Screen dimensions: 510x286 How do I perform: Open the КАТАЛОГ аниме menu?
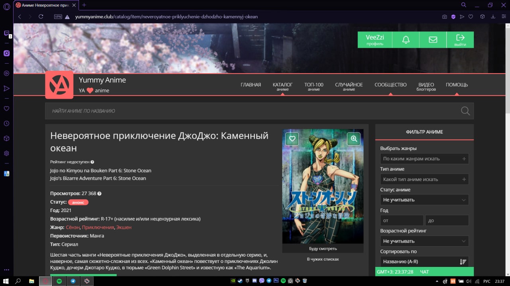[282, 86]
